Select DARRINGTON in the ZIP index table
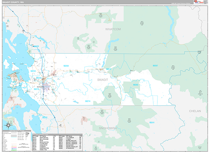The width and height of the screenshot is (209, 152). point(44,148)
